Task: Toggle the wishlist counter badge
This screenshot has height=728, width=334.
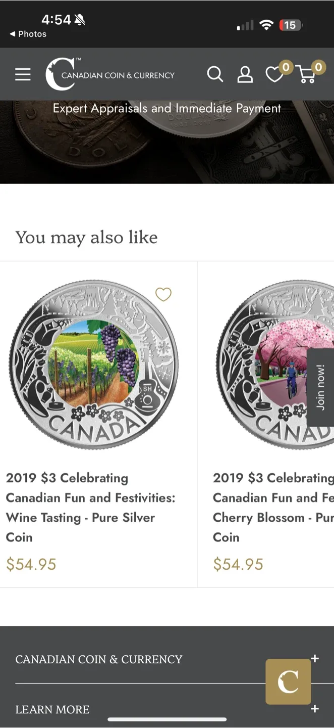Action: click(x=286, y=66)
